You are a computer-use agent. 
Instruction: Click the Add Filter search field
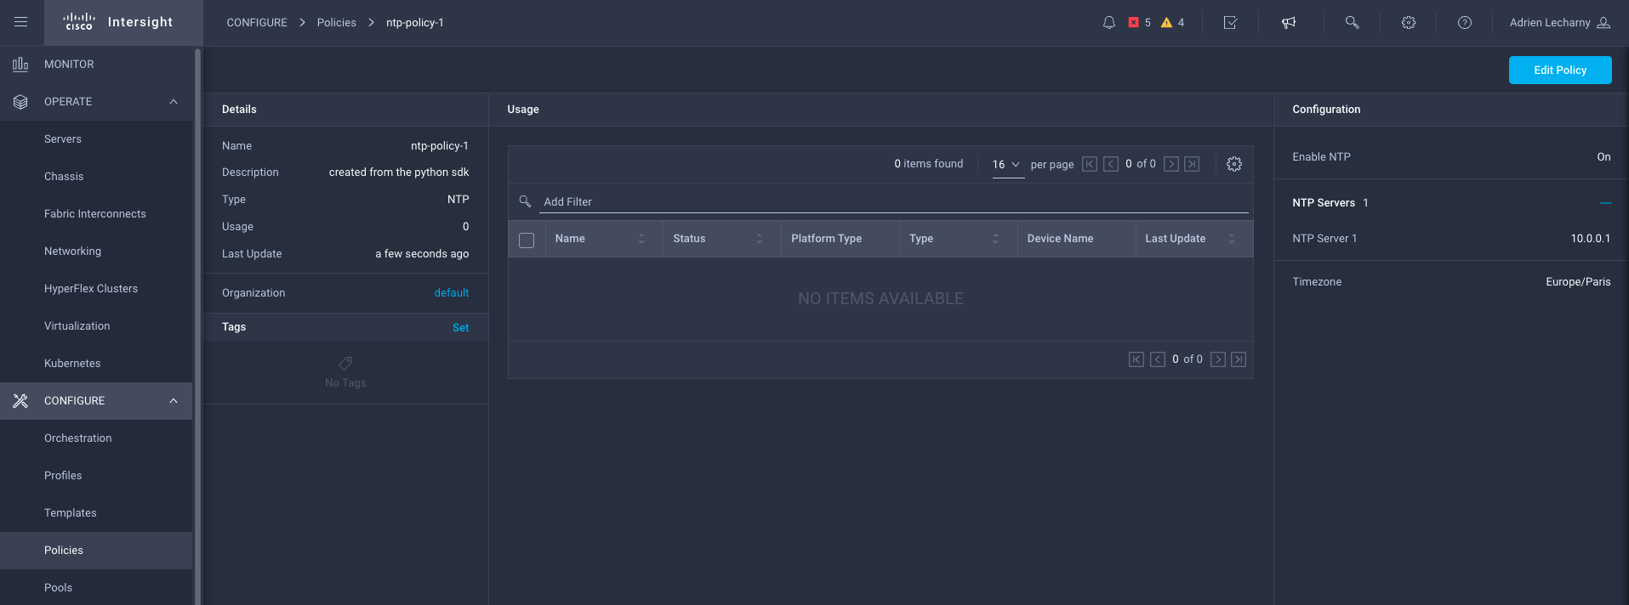[x=893, y=202]
